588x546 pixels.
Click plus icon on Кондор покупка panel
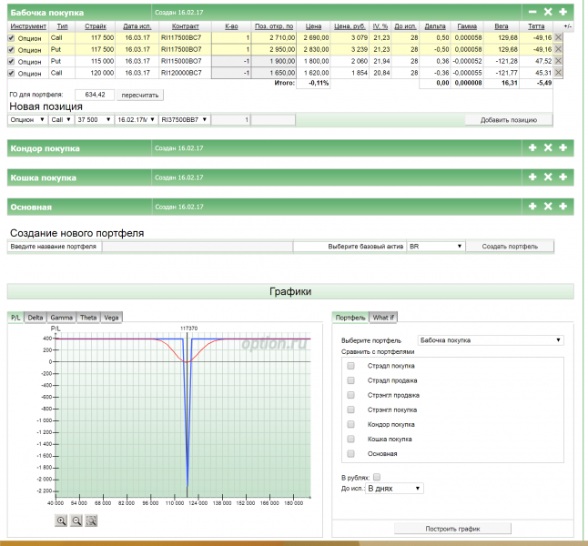point(563,147)
